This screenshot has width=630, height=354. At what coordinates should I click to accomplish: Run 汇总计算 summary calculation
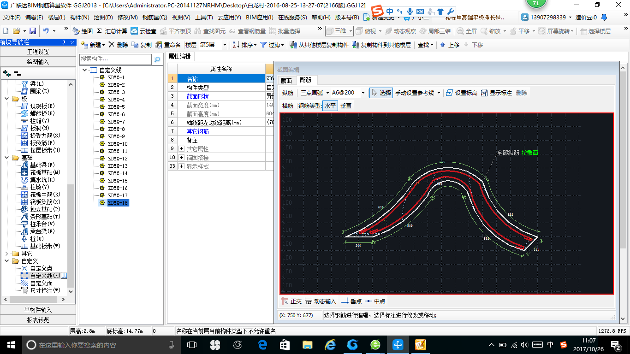112,31
